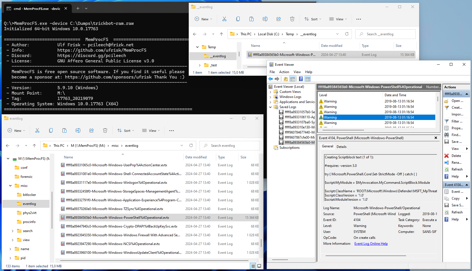The width and height of the screenshot is (472, 271).
Task: Switch to General tab of Event 4104
Action: (328, 146)
